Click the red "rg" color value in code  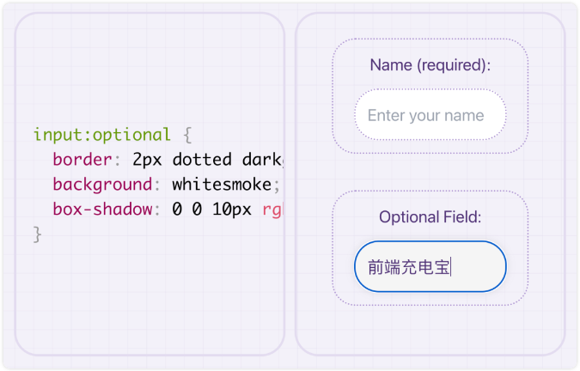(x=272, y=210)
